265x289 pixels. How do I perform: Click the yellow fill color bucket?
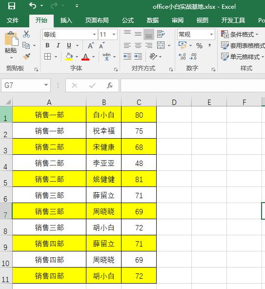69,57
